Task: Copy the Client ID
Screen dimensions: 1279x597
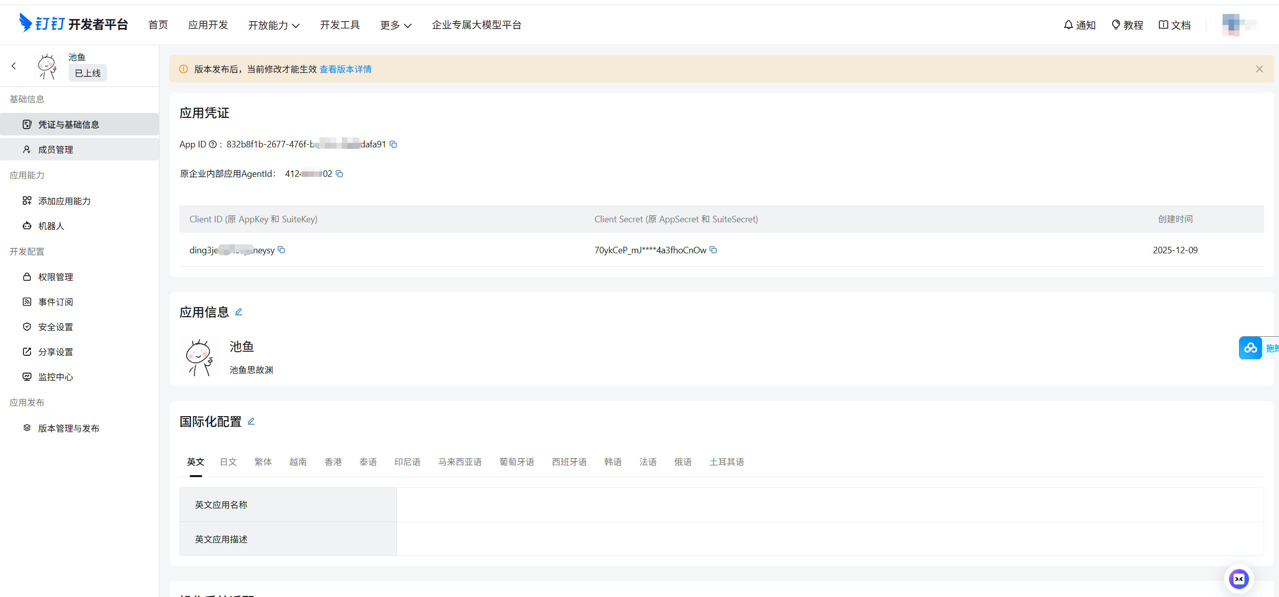Action: (x=281, y=250)
